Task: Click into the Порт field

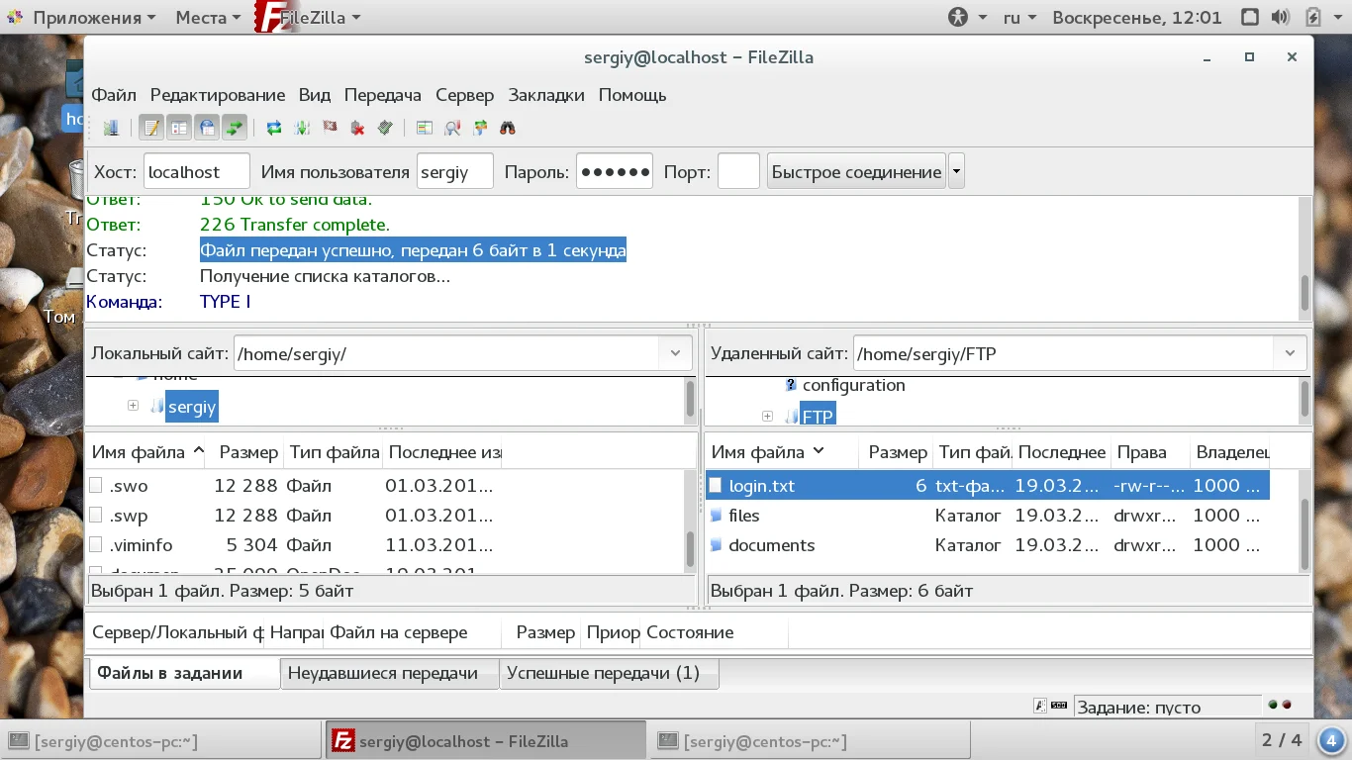Action: (x=738, y=171)
